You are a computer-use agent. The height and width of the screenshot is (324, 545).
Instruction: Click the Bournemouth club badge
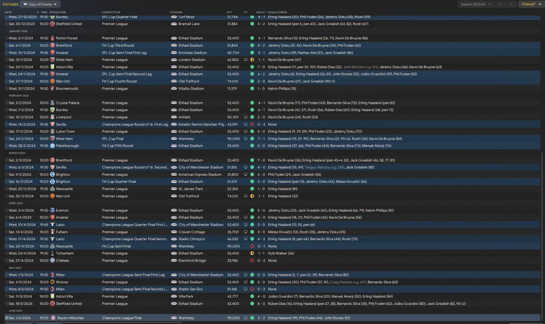52,89
